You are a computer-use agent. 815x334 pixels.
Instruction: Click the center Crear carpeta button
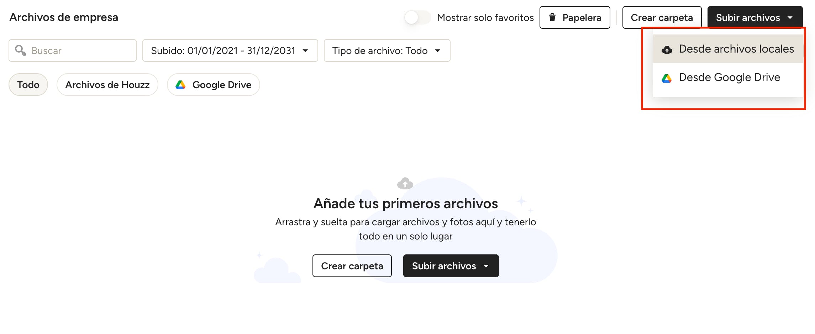pyautogui.click(x=352, y=266)
